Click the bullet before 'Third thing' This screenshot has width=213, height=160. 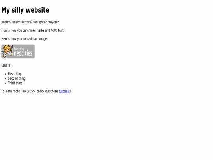[6, 83]
